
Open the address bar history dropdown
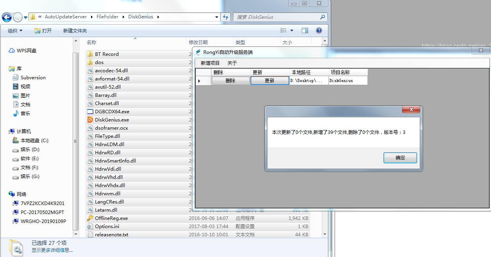(x=217, y=17)
